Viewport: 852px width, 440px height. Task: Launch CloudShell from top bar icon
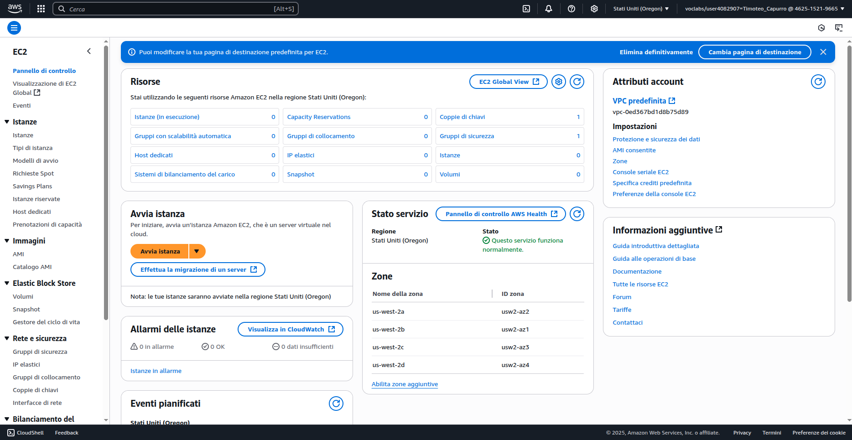pyautogui.click(x=526, y=9)
